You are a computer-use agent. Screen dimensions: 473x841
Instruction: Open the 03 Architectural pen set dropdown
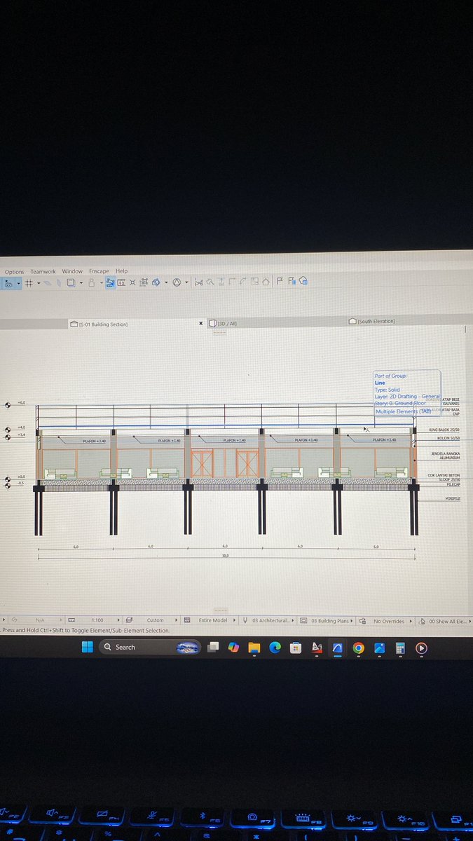coord(272,620)
